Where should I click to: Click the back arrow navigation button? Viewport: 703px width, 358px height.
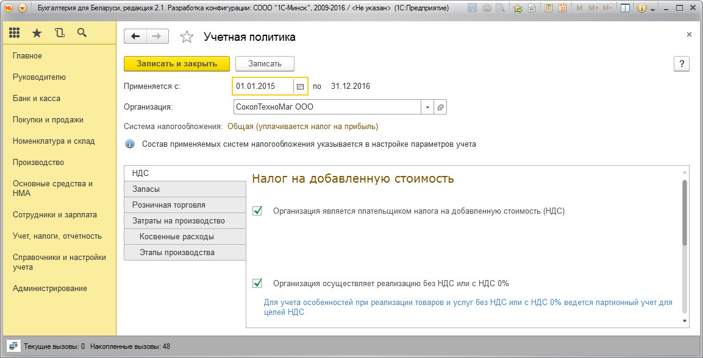point(135,37)
